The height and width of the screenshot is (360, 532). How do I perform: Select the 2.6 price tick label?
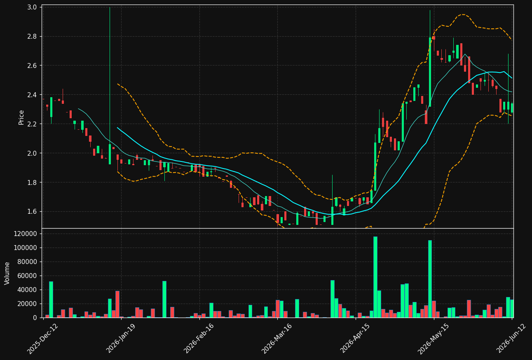point(33,65)
